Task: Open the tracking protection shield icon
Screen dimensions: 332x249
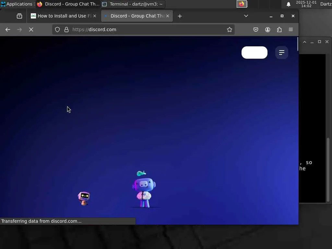Action: 57,30
